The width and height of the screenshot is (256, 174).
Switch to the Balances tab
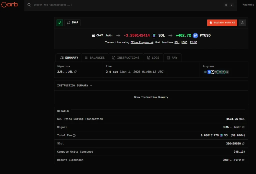point(95,58)
